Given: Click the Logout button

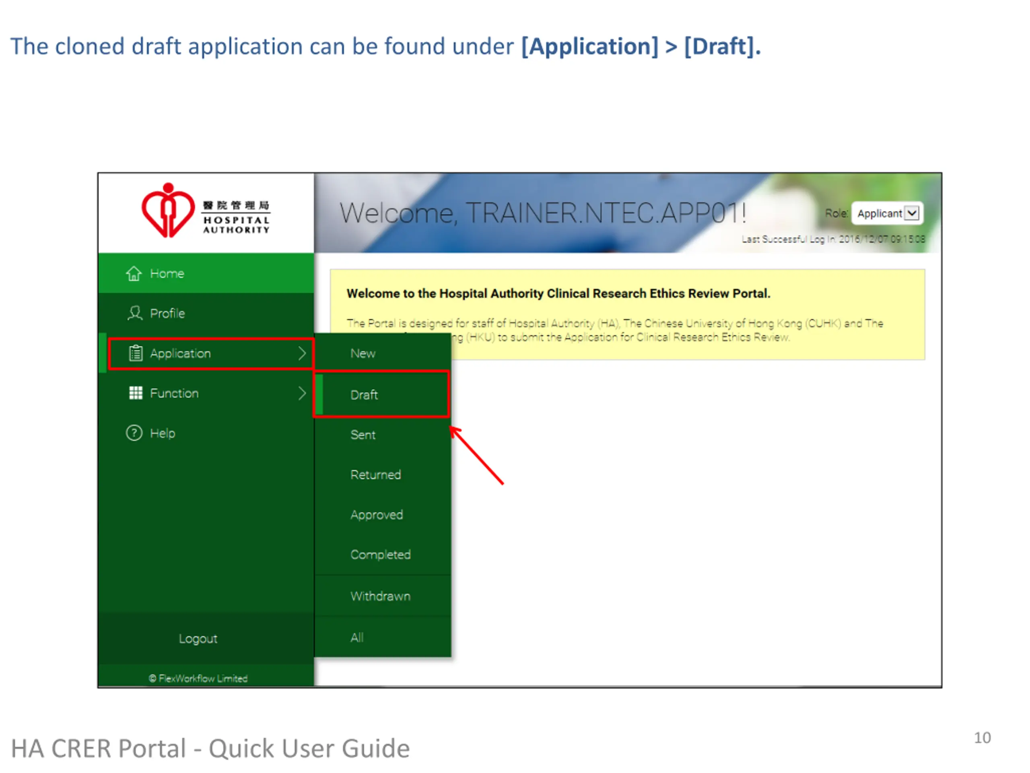Looking at the screenshot, I should click(198, 639).
